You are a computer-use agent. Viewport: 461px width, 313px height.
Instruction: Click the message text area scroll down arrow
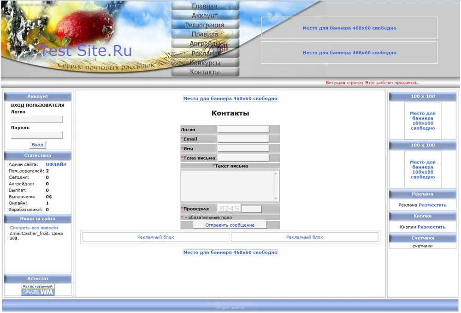click(276, 199)
